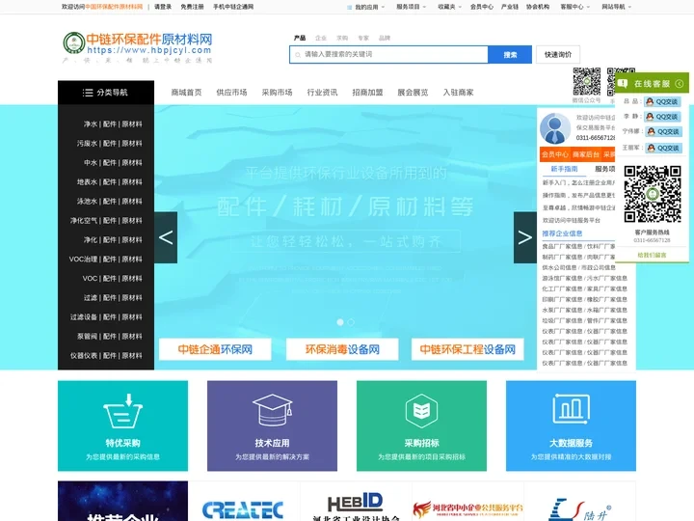Open 行业资讯 in main navigation
The height and width of the screenshot is (521, 694).
322,93
